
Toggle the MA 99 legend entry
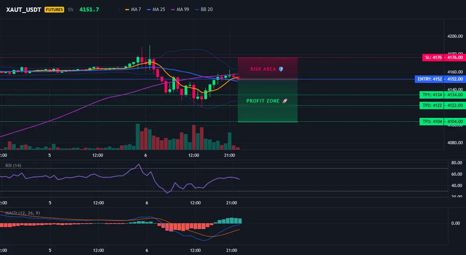[180, 9]
